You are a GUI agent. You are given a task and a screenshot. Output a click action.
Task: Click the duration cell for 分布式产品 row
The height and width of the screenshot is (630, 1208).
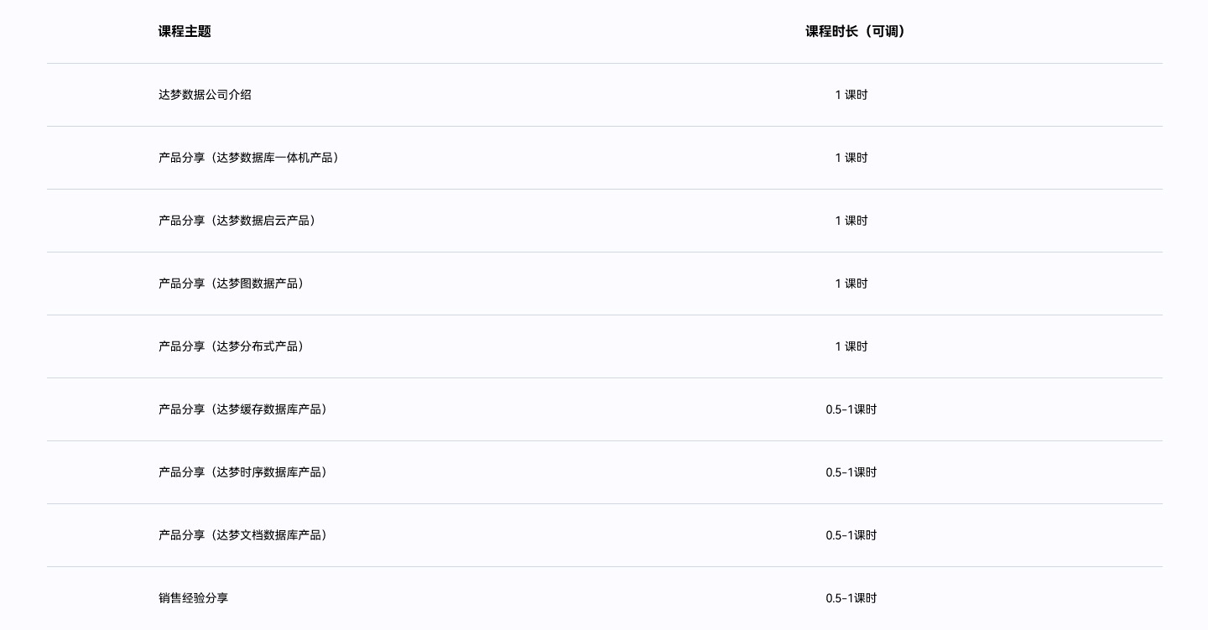[x=851, y=346]
